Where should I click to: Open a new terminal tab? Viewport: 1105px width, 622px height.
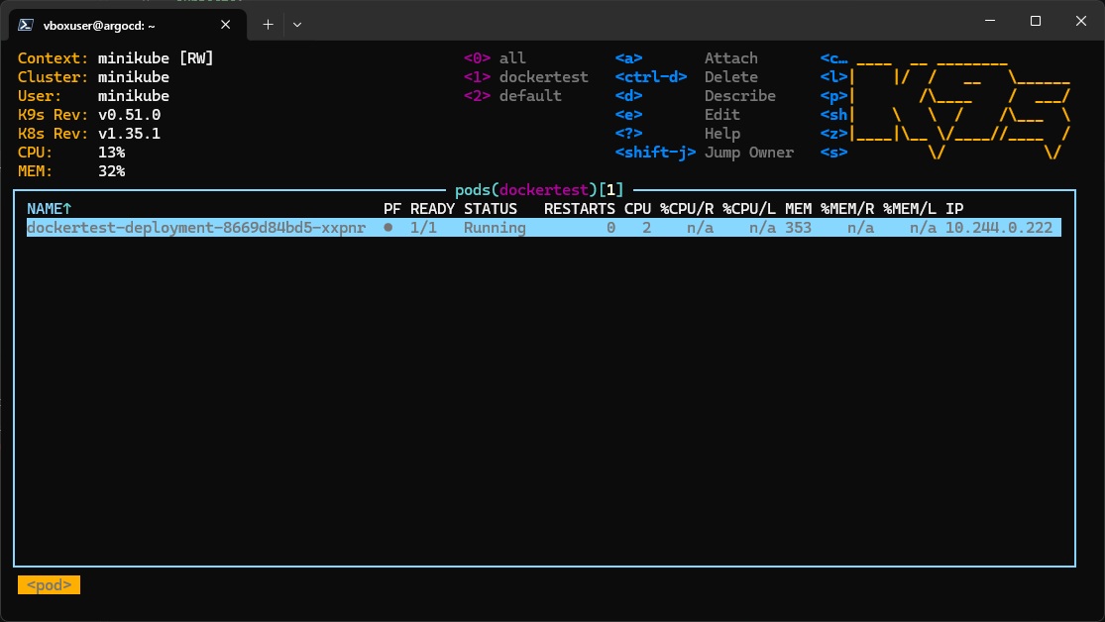click(268, 25)
